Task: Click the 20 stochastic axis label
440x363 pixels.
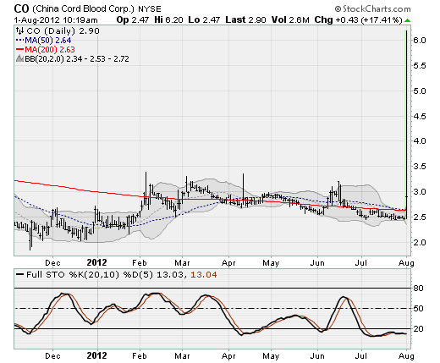Action: point(418,328)
